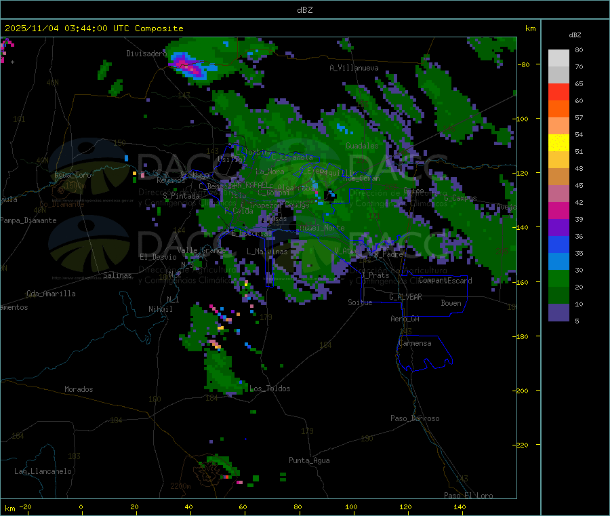Click the El_Desvio label
The height and width of the screenshot is (516, 610).
coord(159,257)
